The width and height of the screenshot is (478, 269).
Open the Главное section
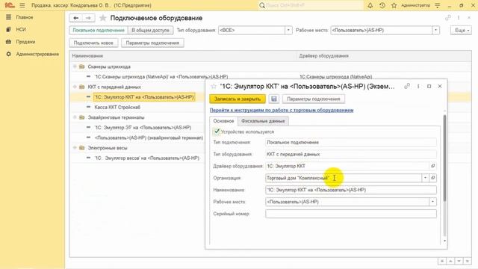click(25, 17)
